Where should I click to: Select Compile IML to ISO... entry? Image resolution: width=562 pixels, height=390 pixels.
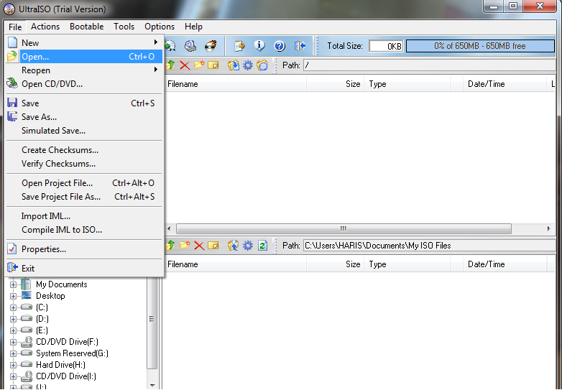[84, 230]
